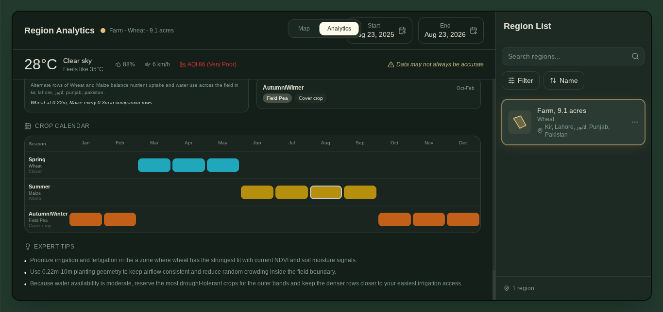Open the Farm region more options menu
Image resolution: width=663 pixels, height=312 pixels.
point(635,122)
